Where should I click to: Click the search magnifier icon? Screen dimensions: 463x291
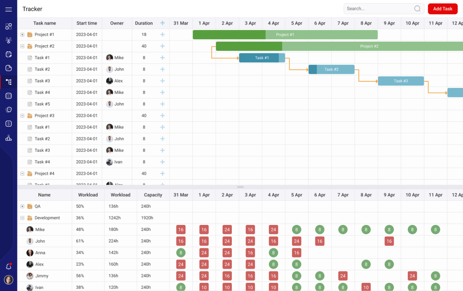point(417,9)
